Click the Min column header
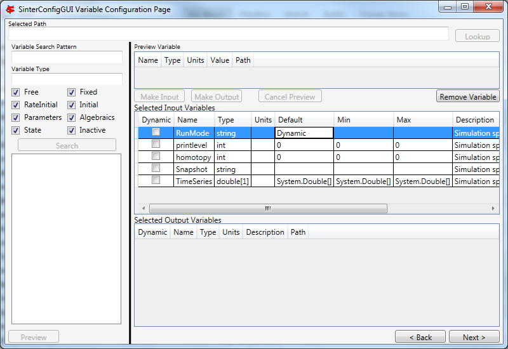 coord(363,120)
